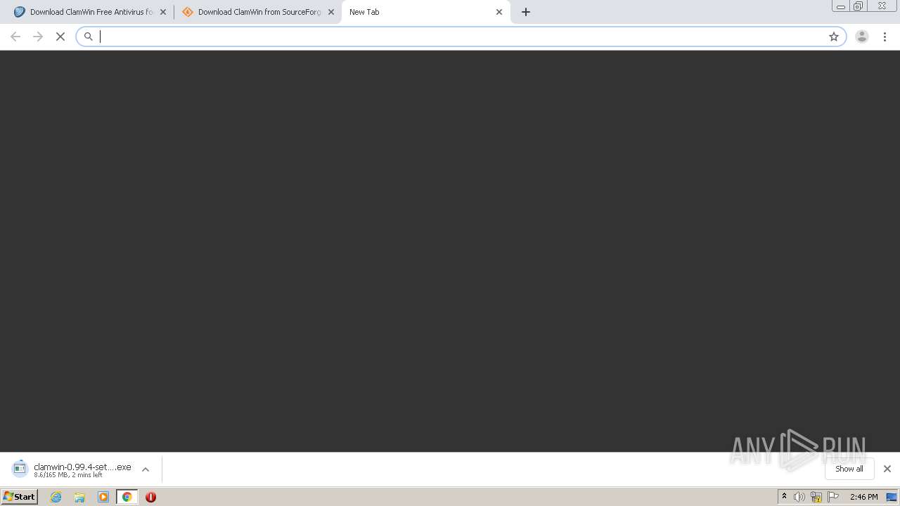Open network status tray icon
The width and height of the screenshot is (900, 506).
click(x=816, y=497)
